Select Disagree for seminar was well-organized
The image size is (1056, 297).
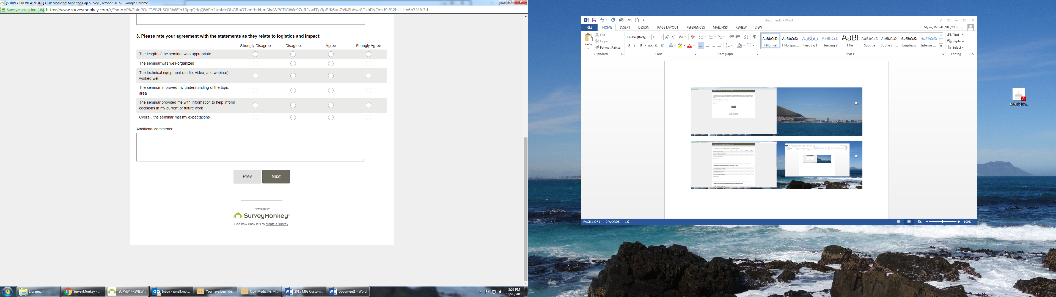click(293, 64)
